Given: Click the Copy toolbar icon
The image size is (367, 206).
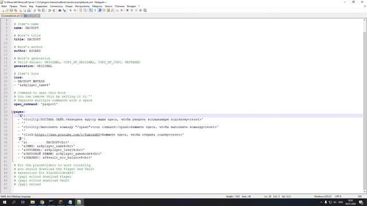Looking at the screenshot, I should 39,10.
